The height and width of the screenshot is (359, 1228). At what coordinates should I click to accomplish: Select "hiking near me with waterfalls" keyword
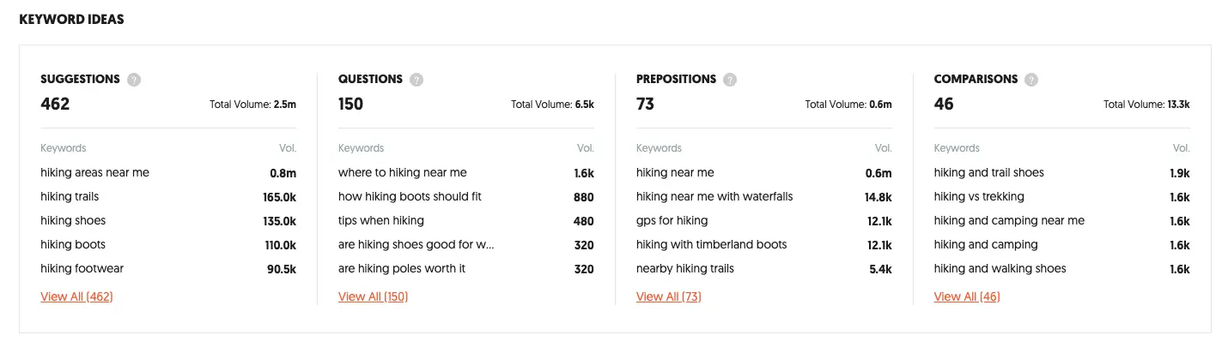pyautogui.click(x=714, y=196)
